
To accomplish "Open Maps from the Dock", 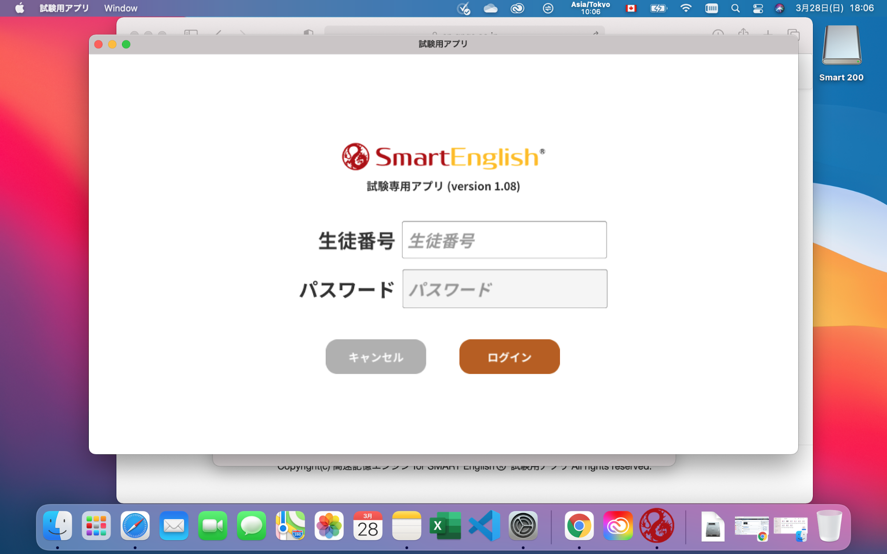I will [x=290, y=526].
